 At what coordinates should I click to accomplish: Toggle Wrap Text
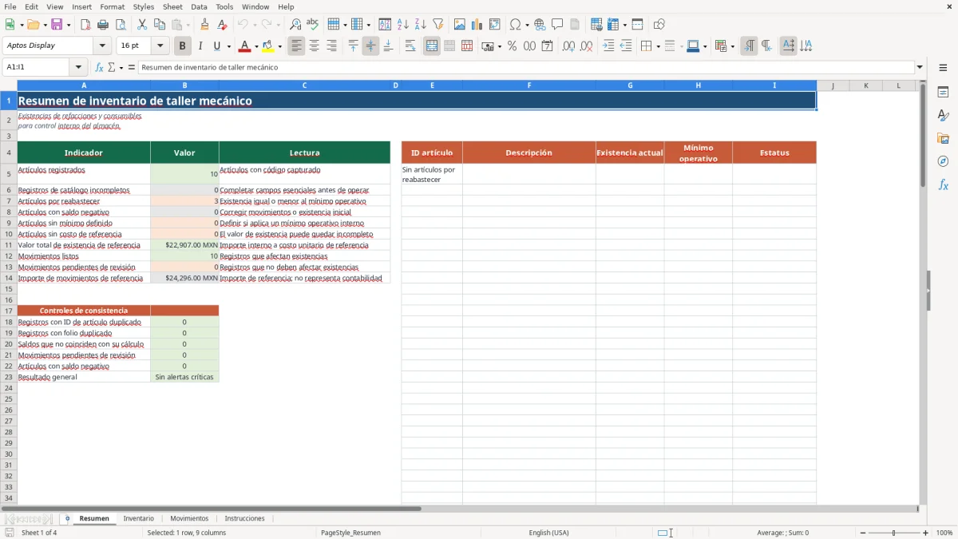410,46
